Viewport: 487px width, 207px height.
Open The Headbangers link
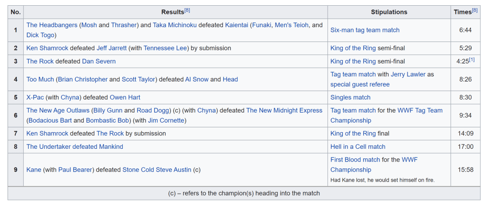52,25
